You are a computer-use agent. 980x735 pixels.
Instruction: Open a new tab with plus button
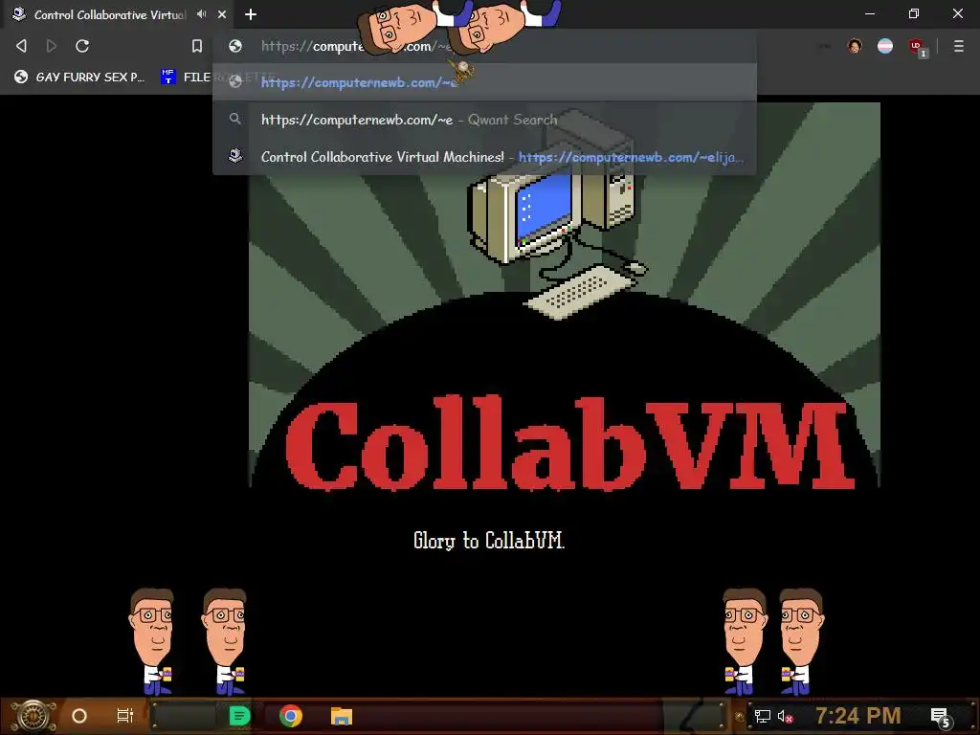[251, 13]
